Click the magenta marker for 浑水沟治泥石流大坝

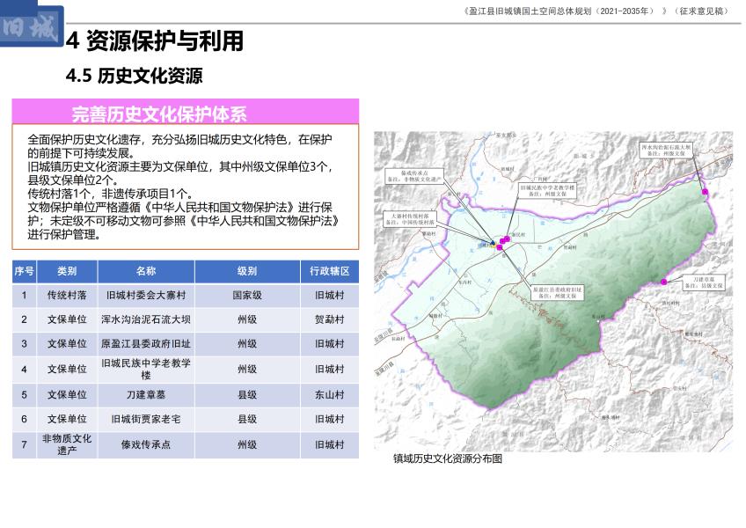tap(705, 191)
